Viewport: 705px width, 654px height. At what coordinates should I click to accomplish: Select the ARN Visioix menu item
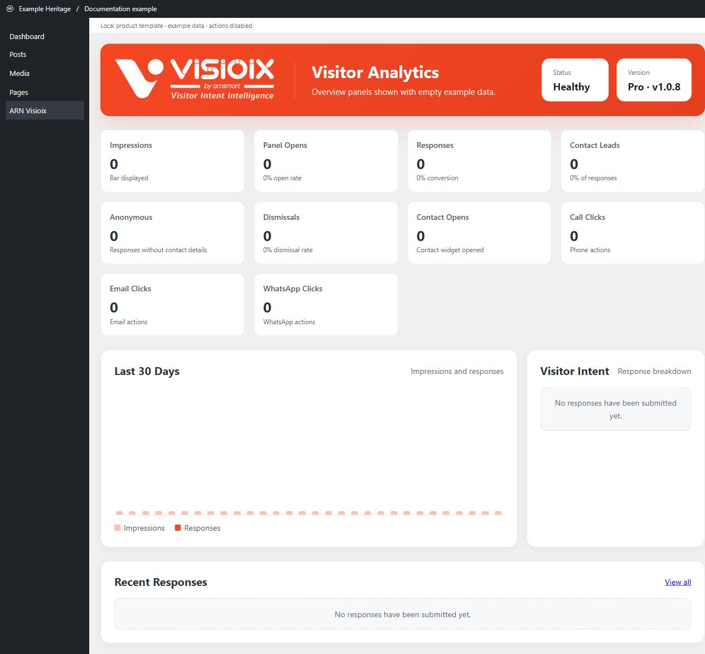[45, 110]
